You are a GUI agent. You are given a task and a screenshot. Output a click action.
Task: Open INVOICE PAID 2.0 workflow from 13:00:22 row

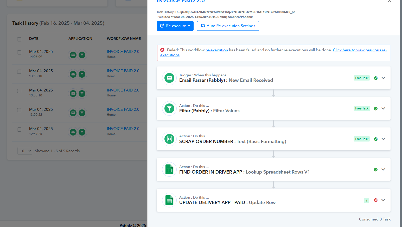(x=123, y=109)
